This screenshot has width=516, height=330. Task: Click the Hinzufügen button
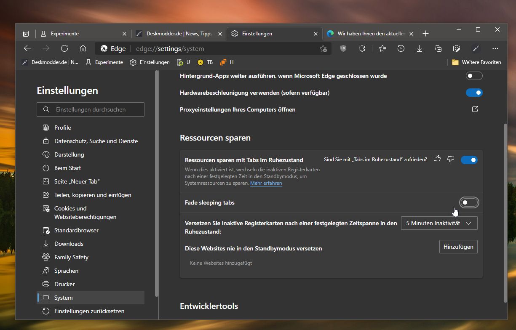tap(458, 247)
